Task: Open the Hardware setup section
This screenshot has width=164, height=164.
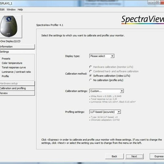Action: [17, 83]
